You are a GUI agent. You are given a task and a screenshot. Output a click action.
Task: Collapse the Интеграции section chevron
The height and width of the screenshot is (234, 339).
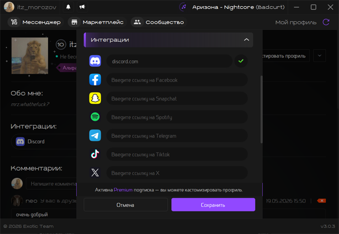click(246, 40)
